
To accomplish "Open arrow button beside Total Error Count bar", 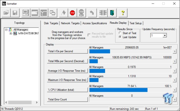I will [x=174, y=99].
